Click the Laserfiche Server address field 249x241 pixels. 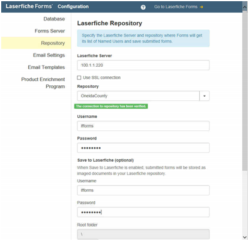pos(143,65)
